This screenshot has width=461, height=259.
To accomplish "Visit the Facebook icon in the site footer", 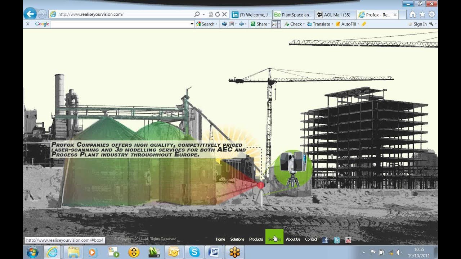I will click(325, 240).
